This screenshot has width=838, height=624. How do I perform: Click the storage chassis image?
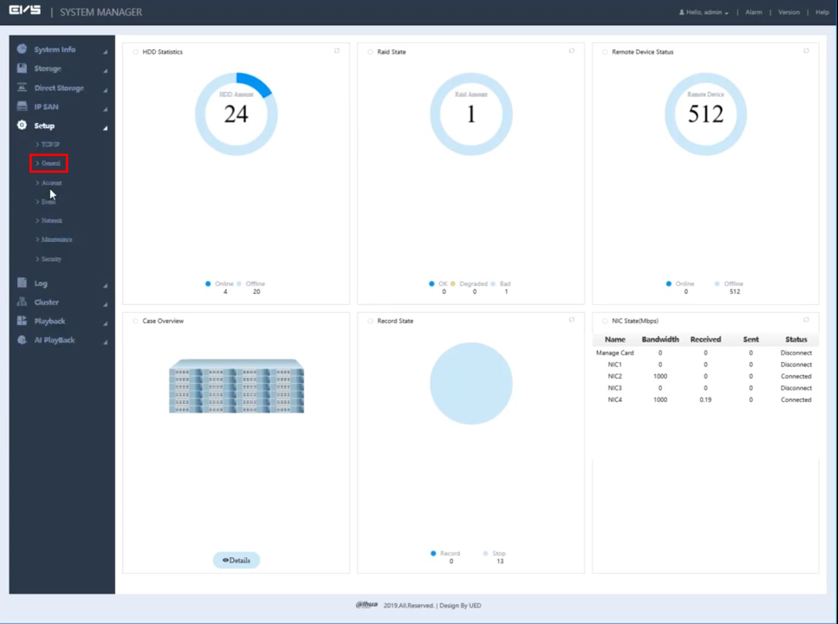[x=236, y=386]
